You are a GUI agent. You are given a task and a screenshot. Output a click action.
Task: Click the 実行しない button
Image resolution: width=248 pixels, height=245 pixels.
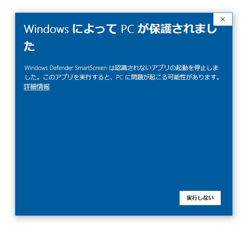coord(200,198)
